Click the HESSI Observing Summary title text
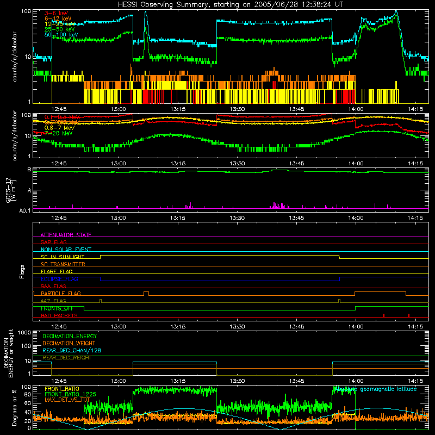This screenshot has width=435, height=435. point(230,5)
